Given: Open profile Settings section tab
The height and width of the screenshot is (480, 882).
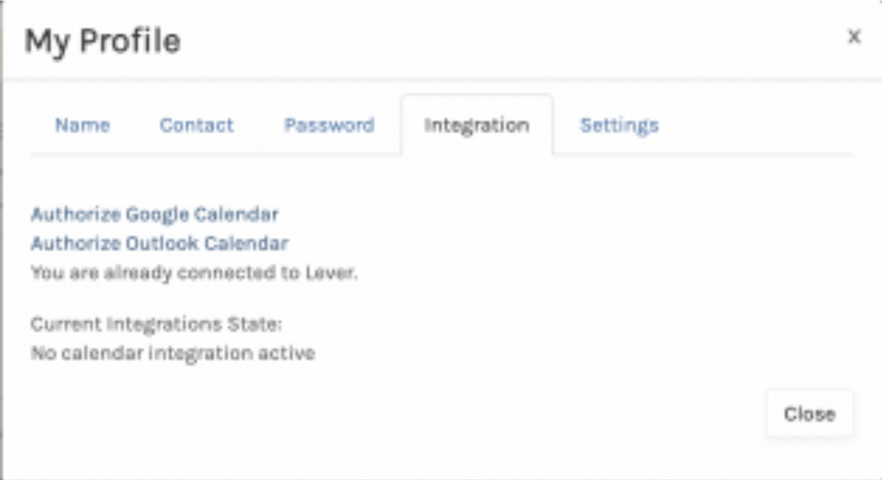Looking at the screenshot, I should (619, 125).
